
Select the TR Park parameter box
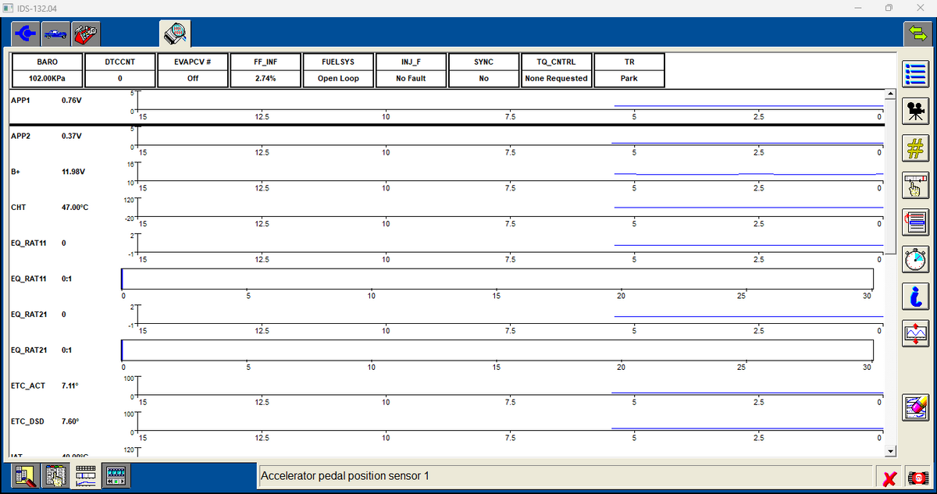[x=629, y=70]
